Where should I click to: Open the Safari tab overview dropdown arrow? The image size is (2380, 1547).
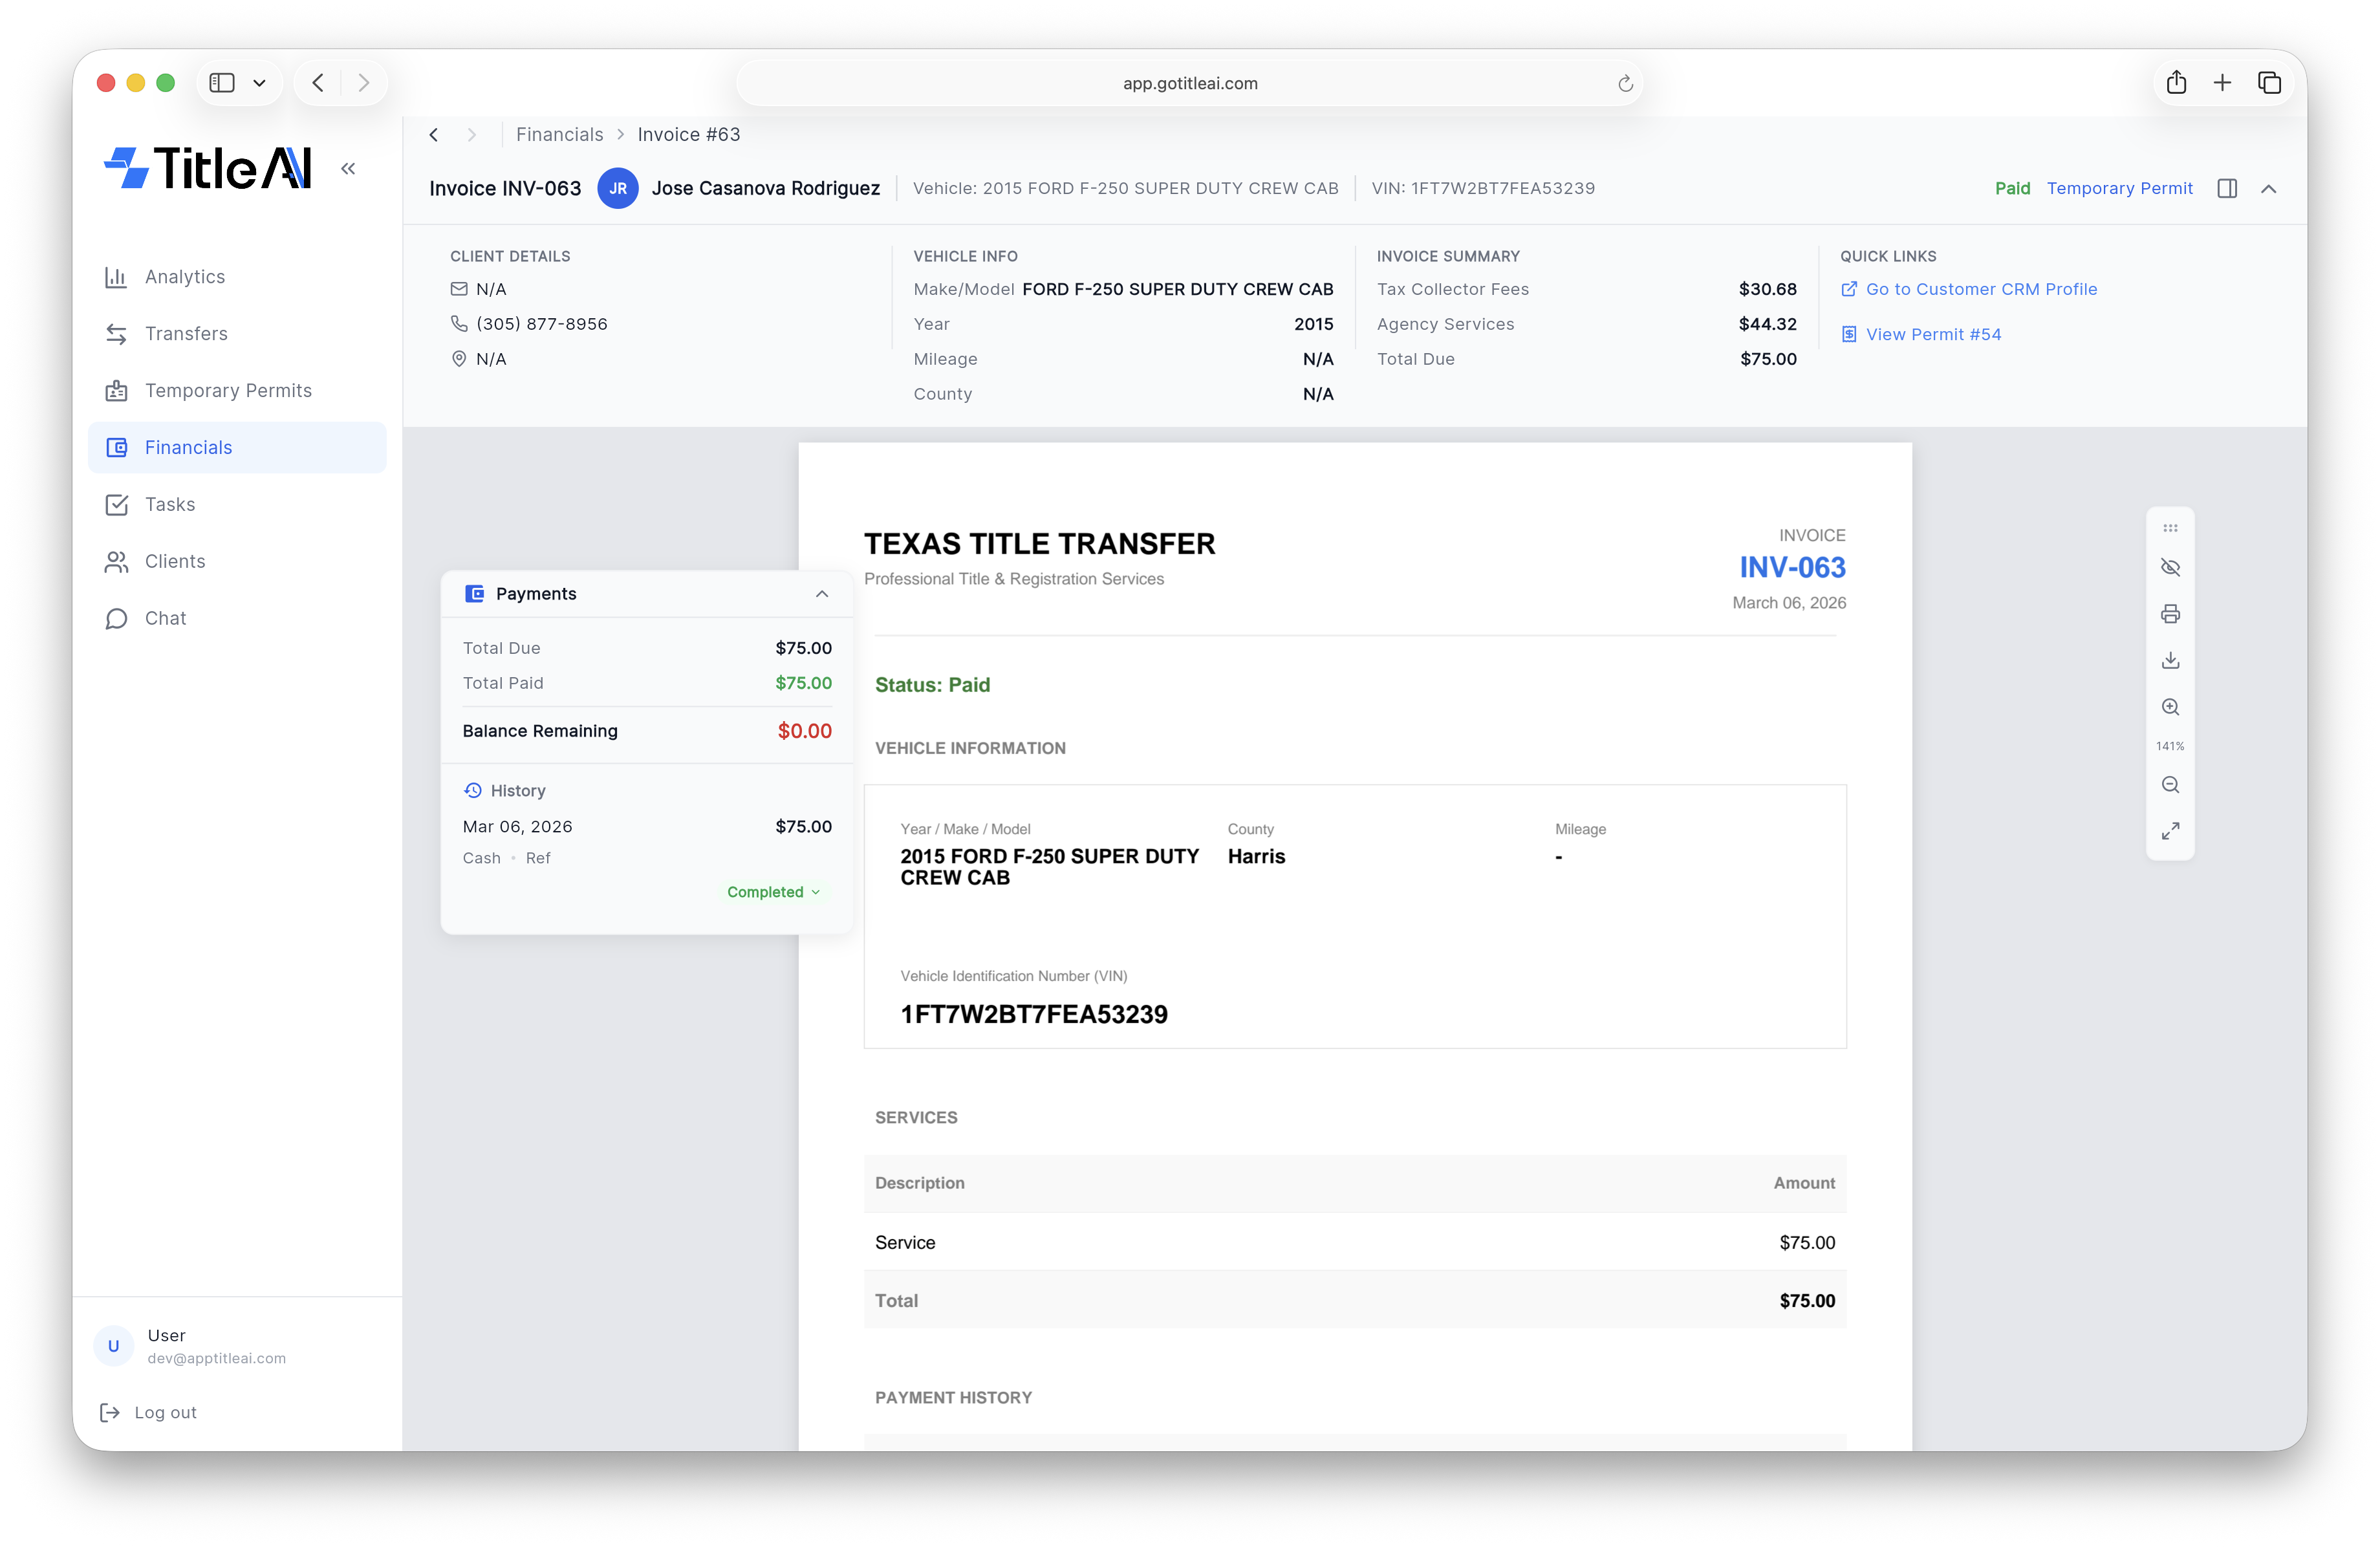click(260, 83)
